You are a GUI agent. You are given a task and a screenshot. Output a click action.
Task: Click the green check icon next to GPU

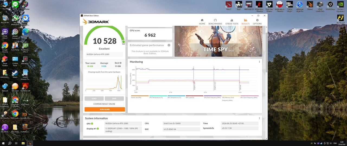pyautogui.click(x=92, y=124)
